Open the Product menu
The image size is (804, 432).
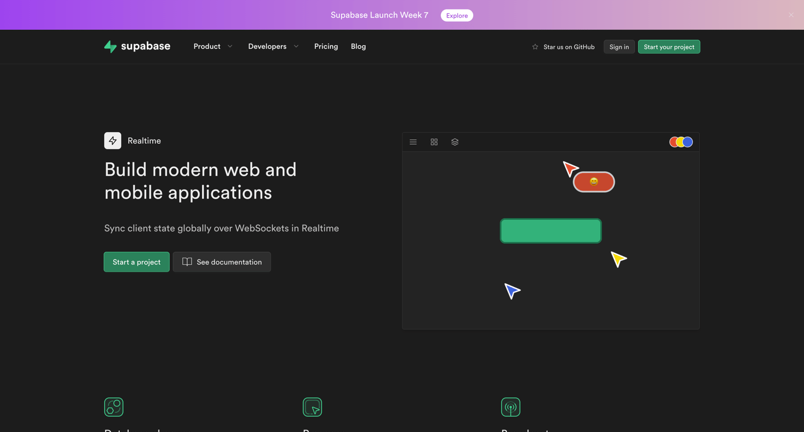(x=207, y=47)
